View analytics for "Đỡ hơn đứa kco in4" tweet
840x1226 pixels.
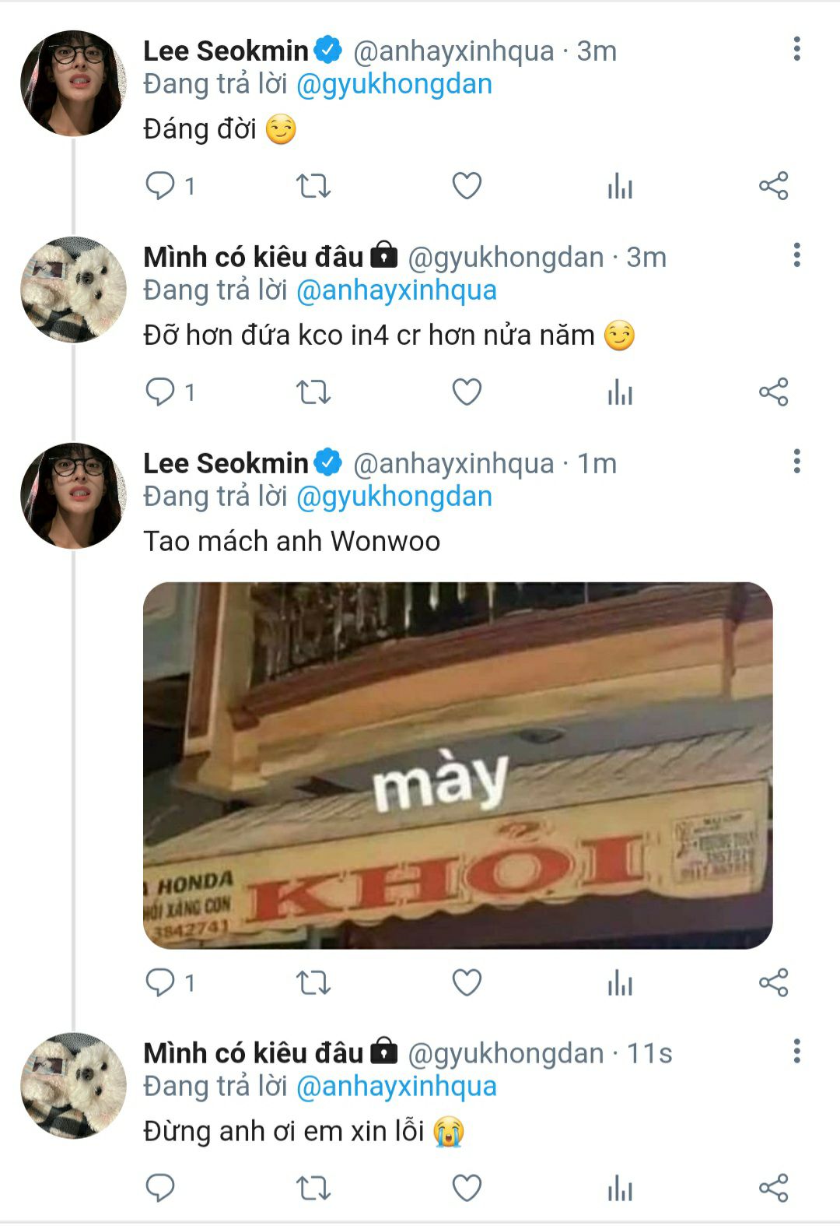pyautogui.click(x=620, y=393)
